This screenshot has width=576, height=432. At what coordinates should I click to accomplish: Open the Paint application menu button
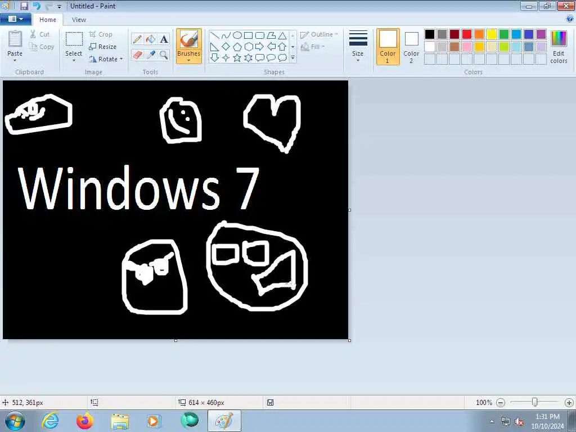(15, 19)
